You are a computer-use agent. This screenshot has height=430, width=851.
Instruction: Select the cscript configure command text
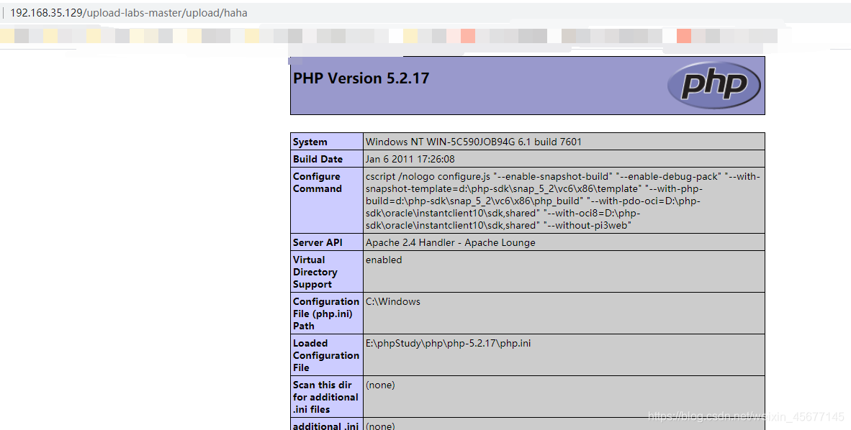[x=563, y=201]
